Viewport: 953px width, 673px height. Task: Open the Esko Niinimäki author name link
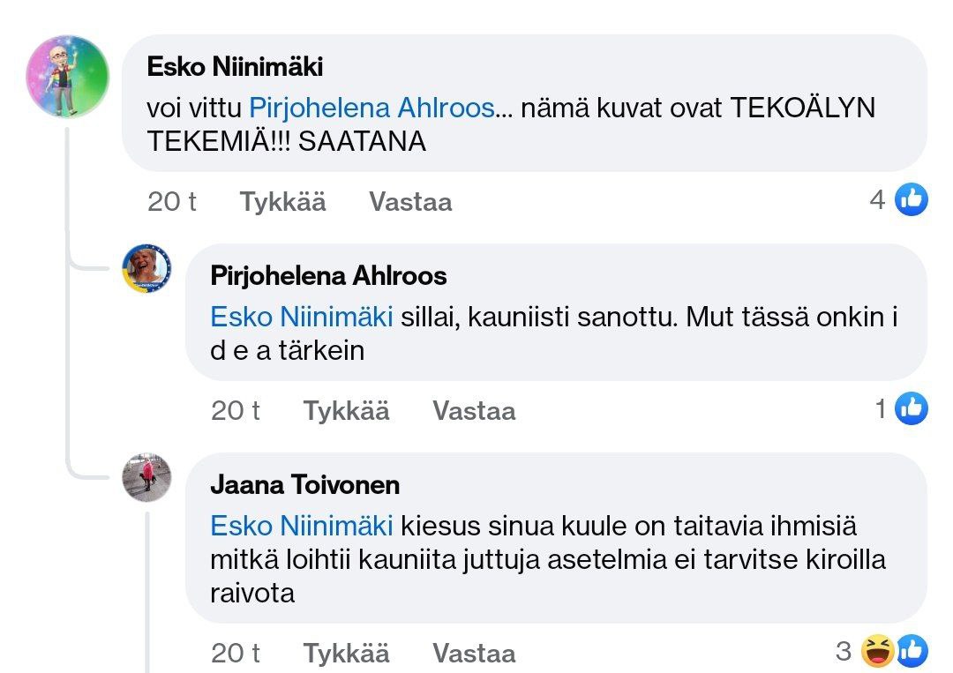[235, 67]
